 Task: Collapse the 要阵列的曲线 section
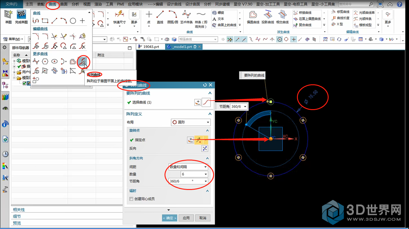click(210, 93)
